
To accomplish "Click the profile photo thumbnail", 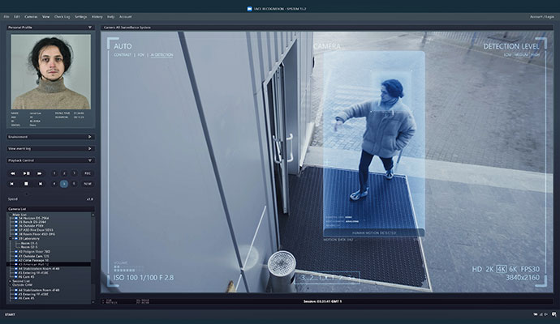I will tap(50, 71).
